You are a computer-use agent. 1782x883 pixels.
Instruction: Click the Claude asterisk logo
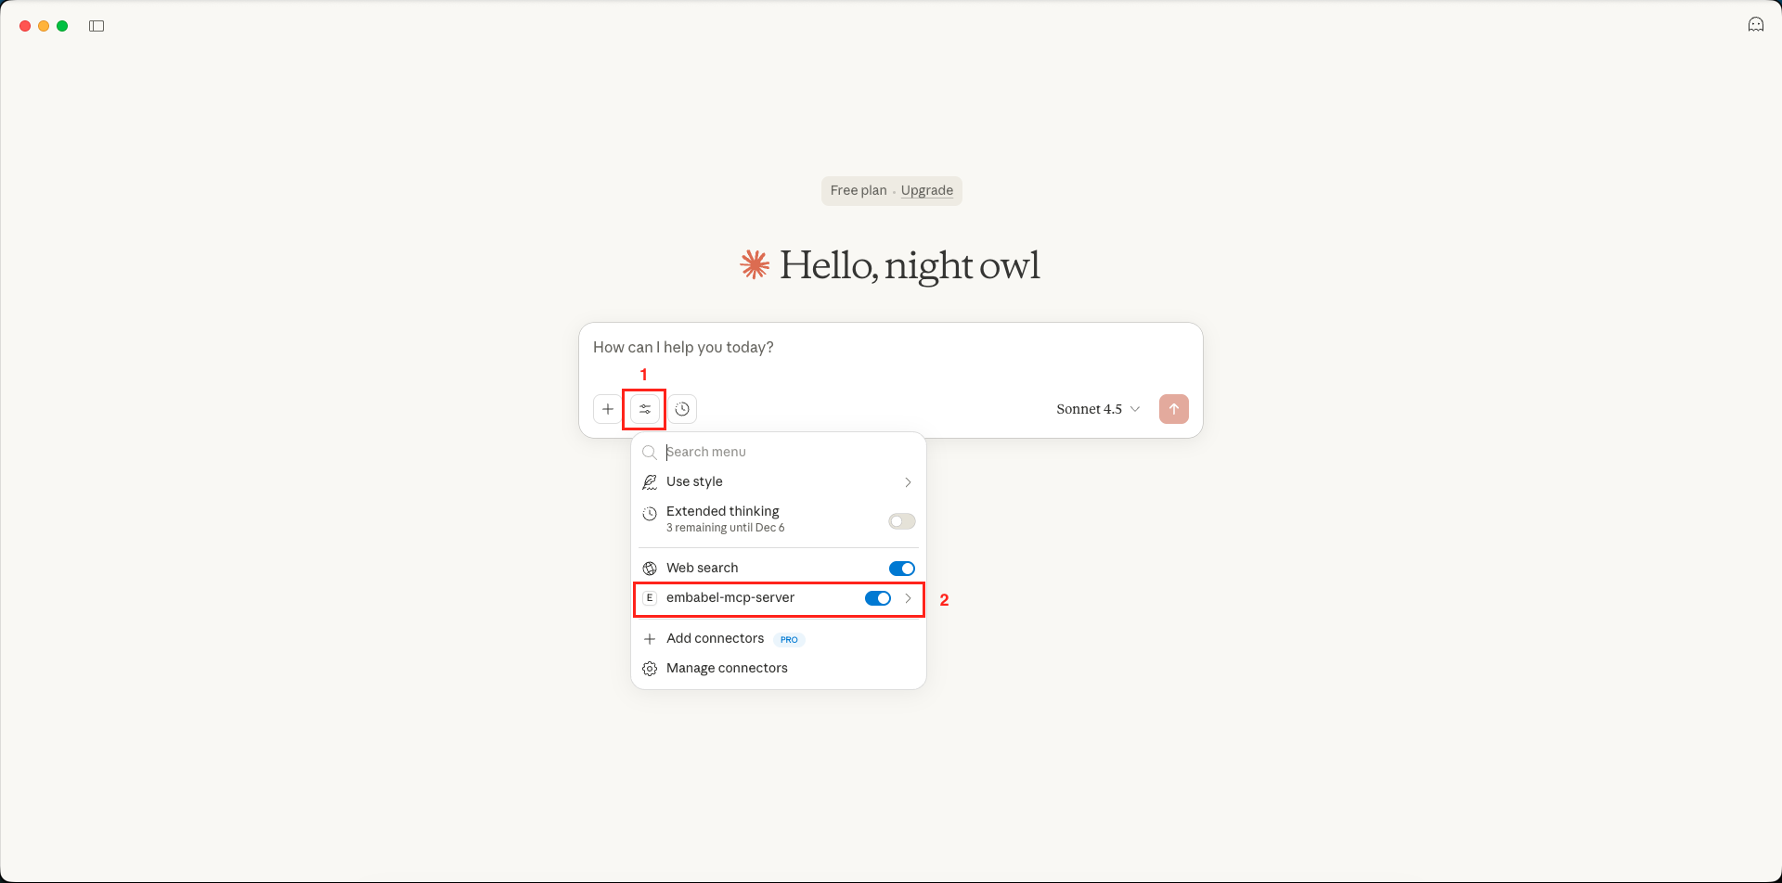pyautogui.click(x=754, y=265)
